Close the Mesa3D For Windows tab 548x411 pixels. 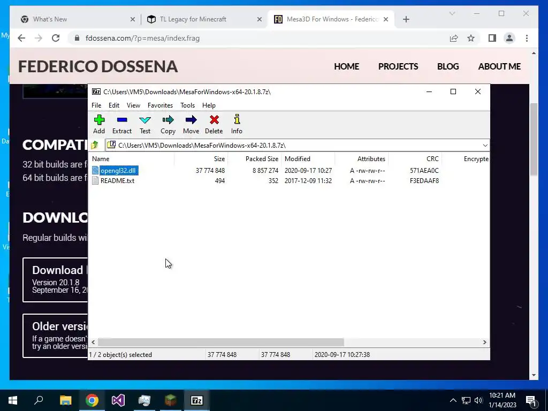click(386, 19)
